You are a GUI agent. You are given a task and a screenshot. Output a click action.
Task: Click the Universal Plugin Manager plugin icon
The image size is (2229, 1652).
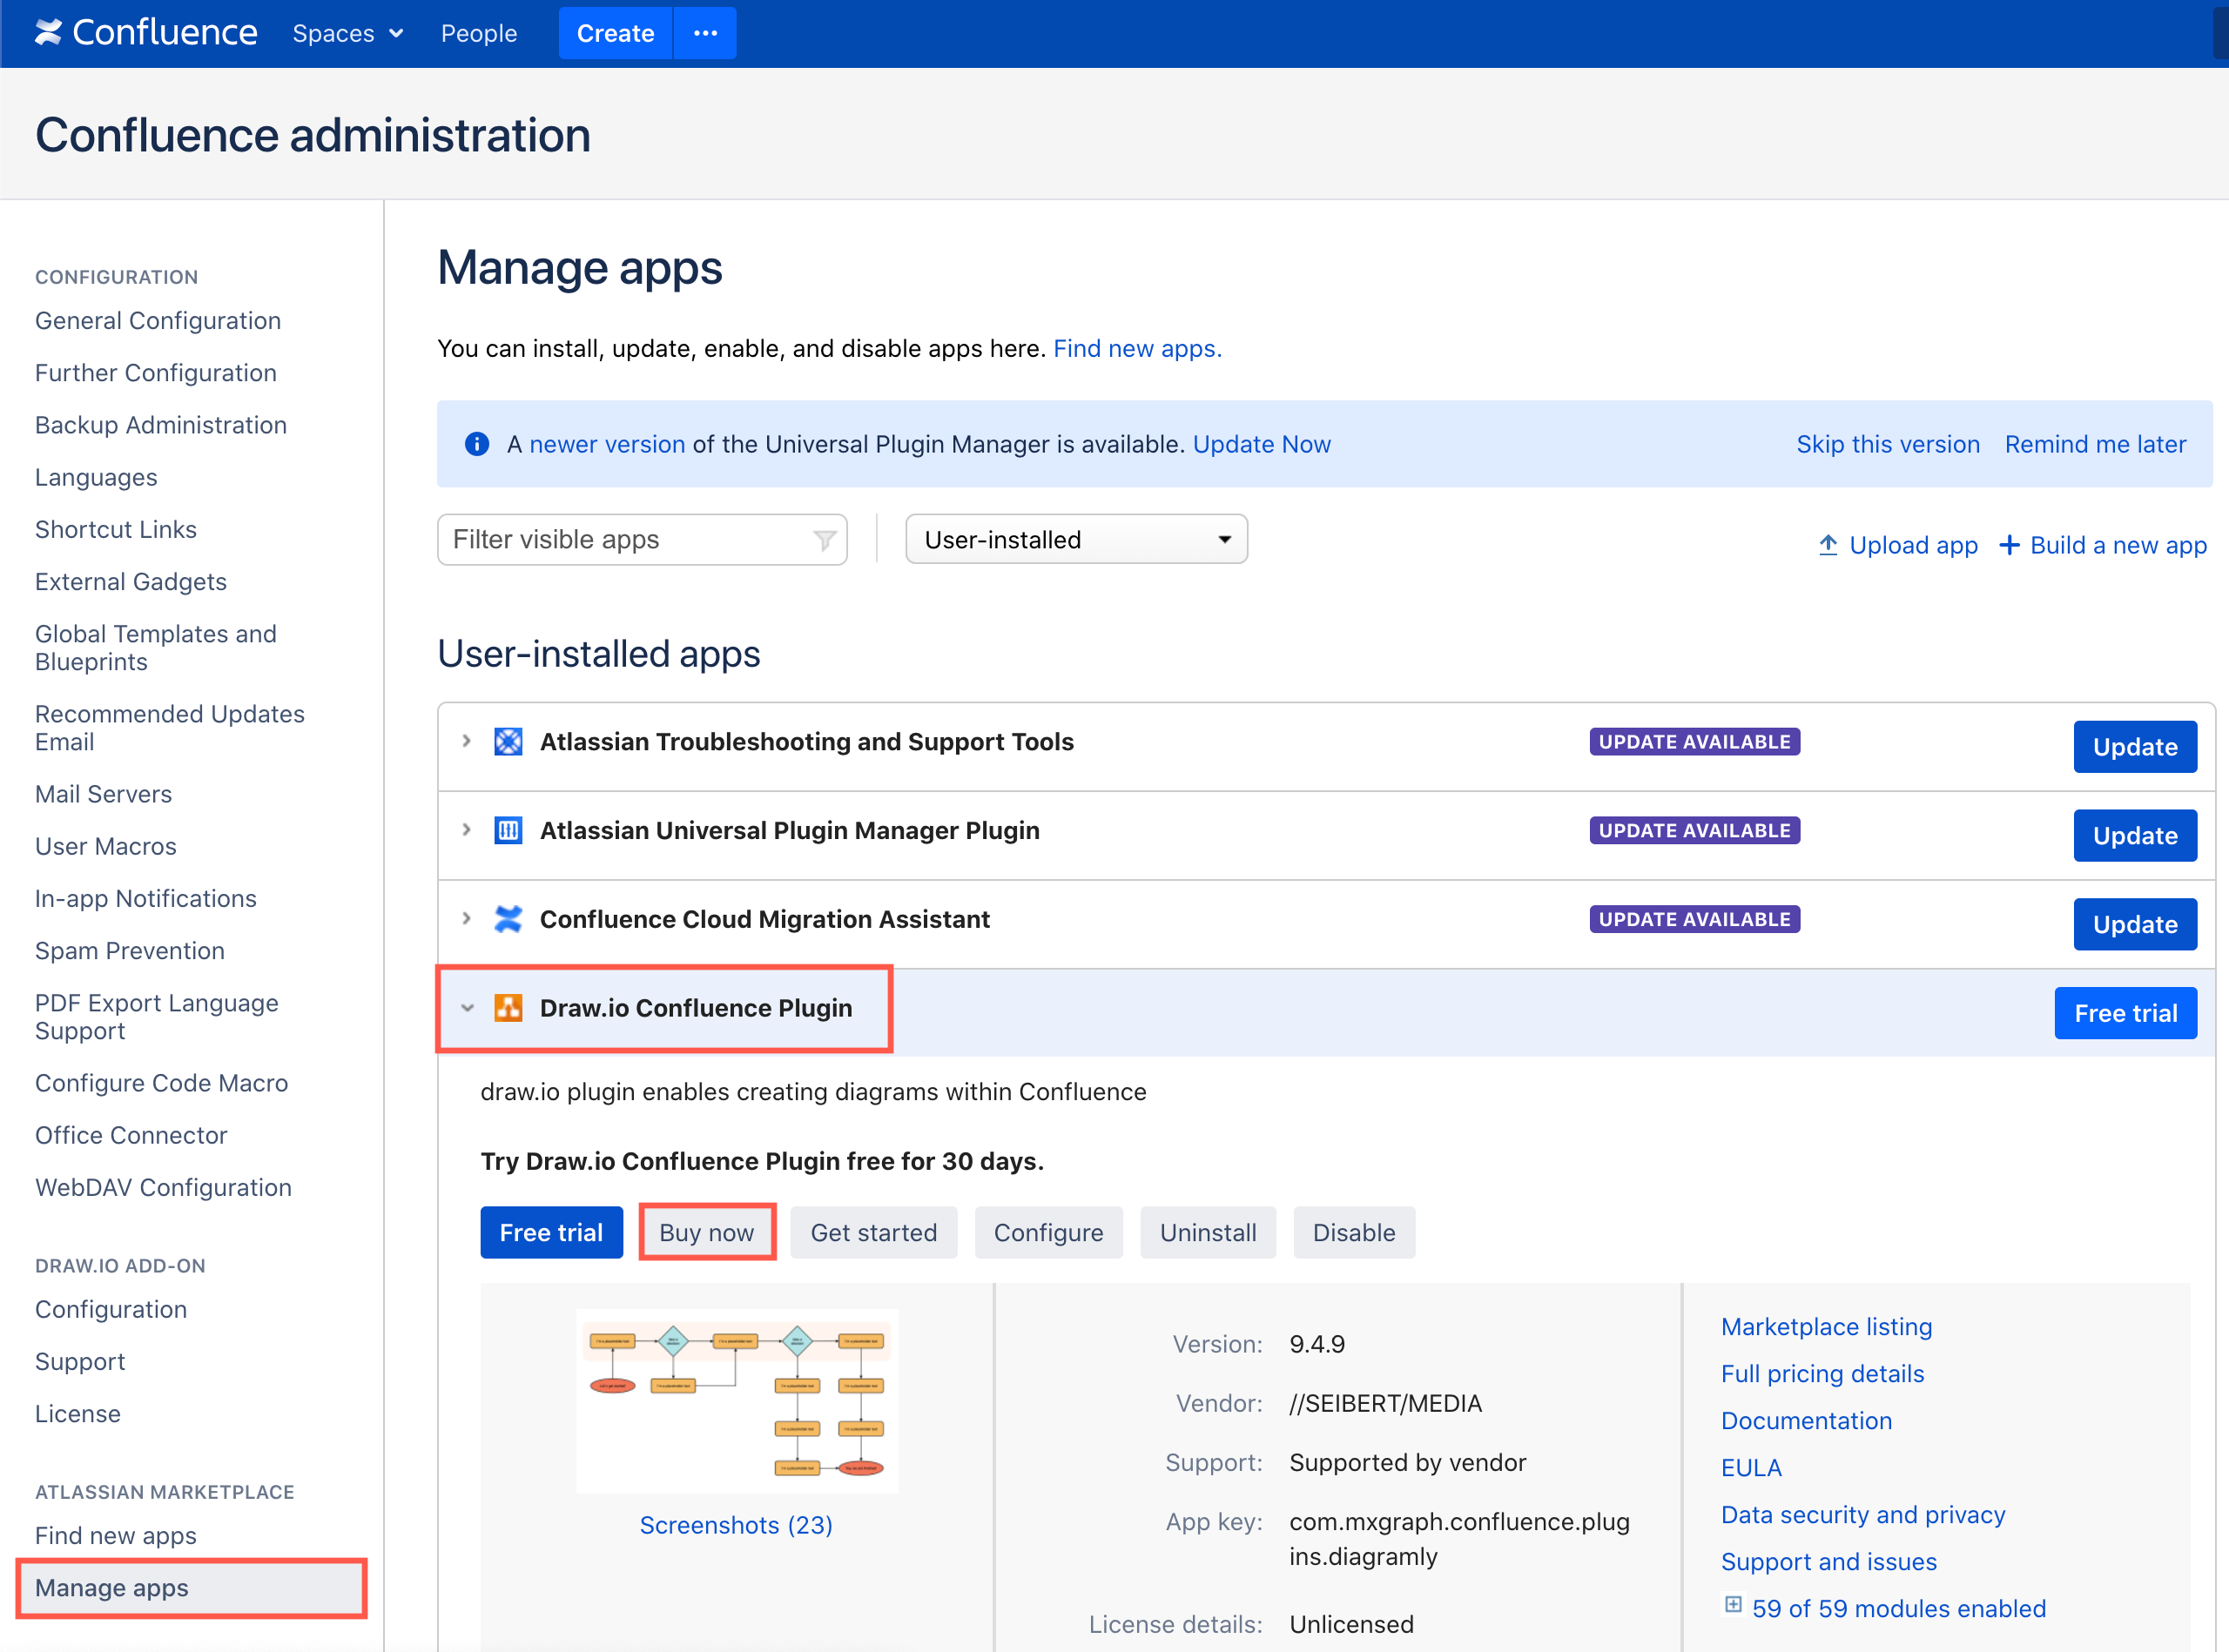coord(509,830)
